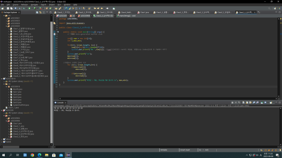The image size is (282, 158).
Task: Click New Java Package icon
Action: [x=47, y=8]
